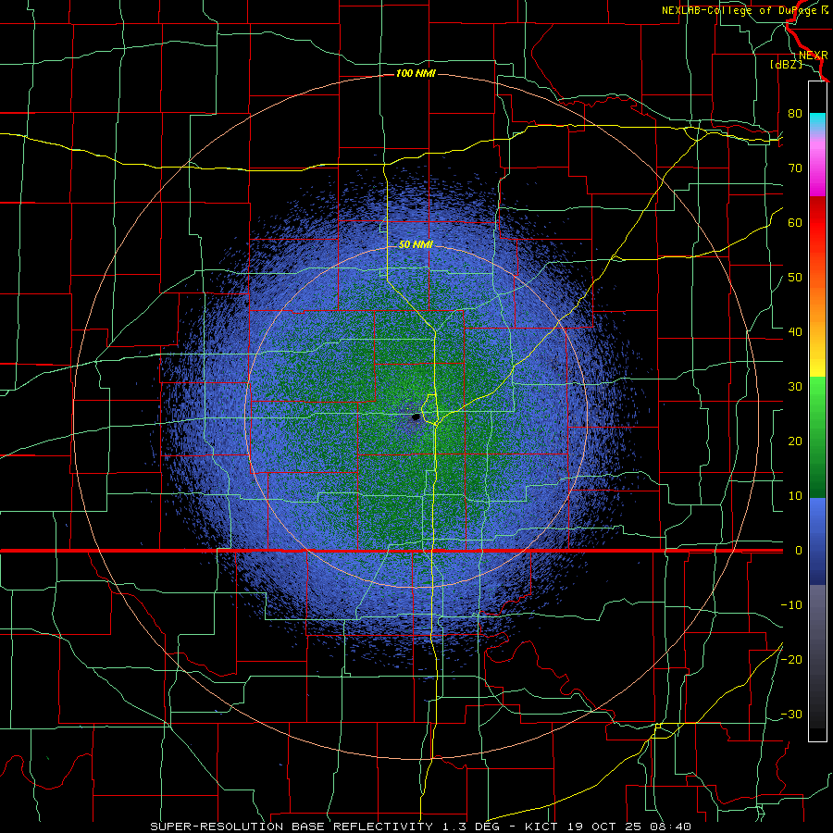Click the "80" value on the dBZ scale
This screenshot has width=833, height=833.
[795, 114]
